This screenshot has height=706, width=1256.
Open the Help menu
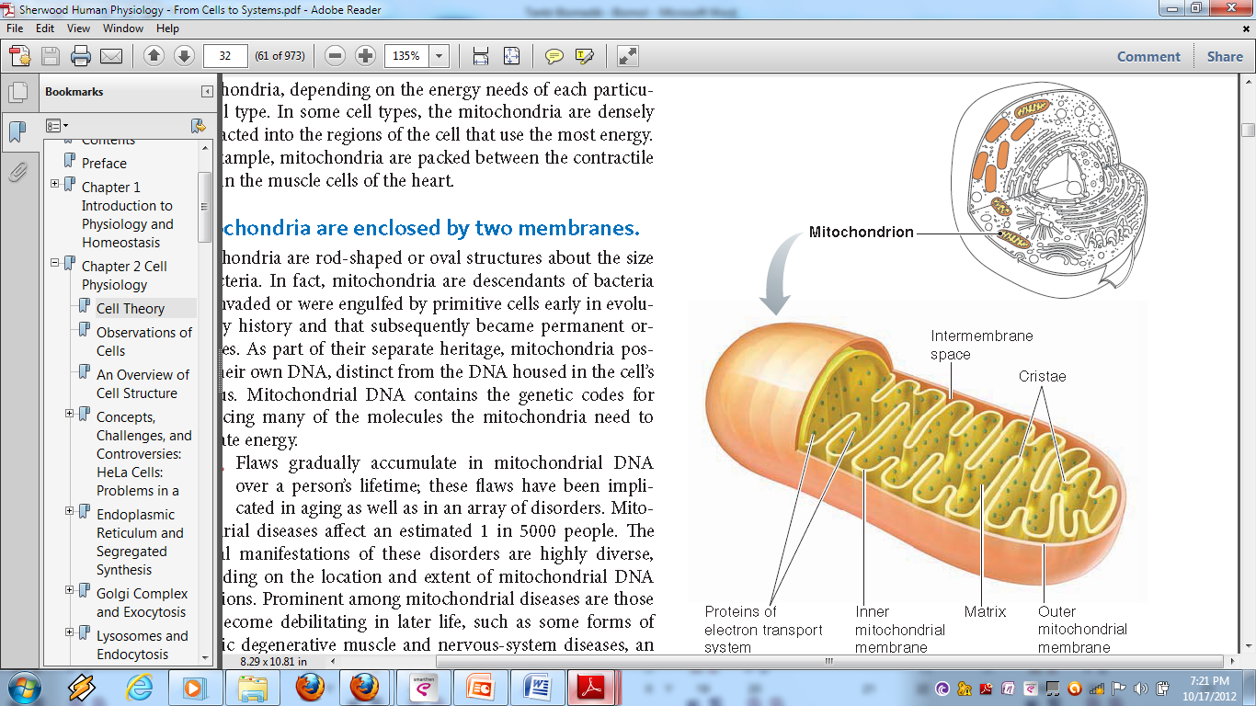tap(167, 28)
